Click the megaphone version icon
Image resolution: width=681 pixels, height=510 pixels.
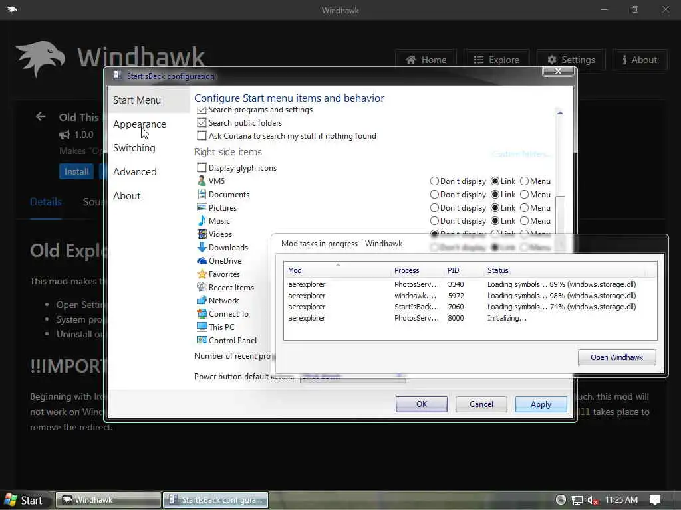65,135
